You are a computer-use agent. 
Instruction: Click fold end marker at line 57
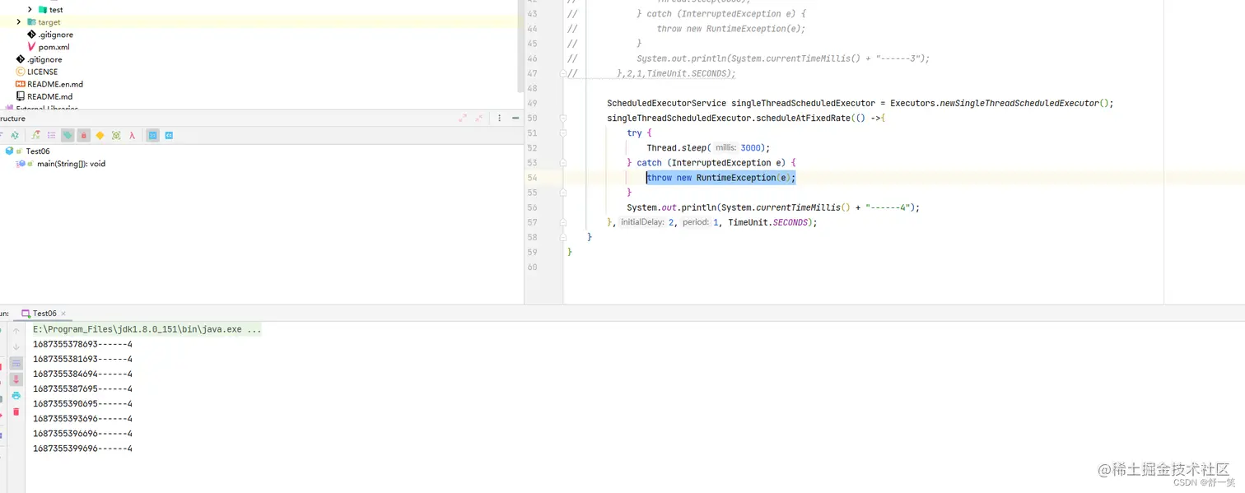[563, 222]
